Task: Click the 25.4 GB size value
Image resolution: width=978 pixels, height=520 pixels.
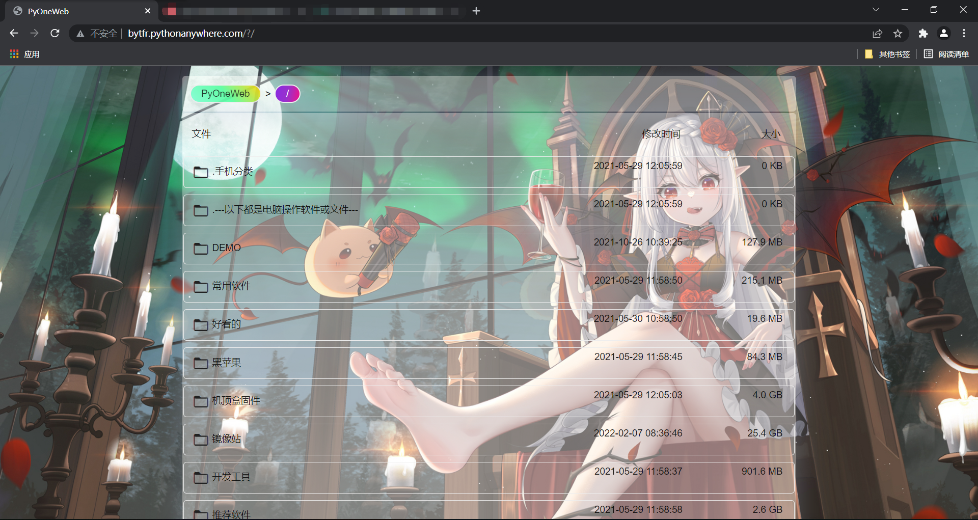Action: [x=765, y=433]
